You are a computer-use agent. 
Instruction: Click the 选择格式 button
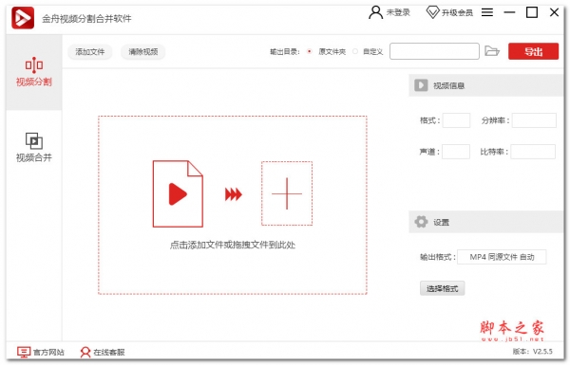pyautogui.click(x=442, y=288)
